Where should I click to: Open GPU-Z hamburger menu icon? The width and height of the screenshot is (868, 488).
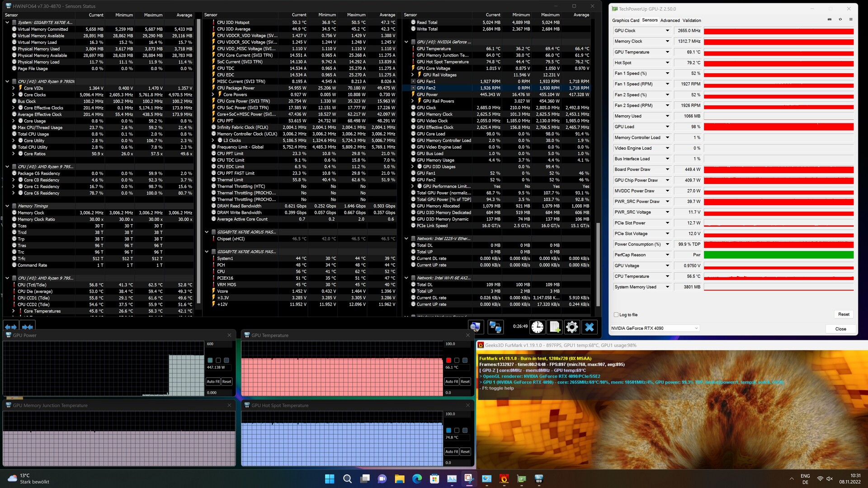click(851, 19)
